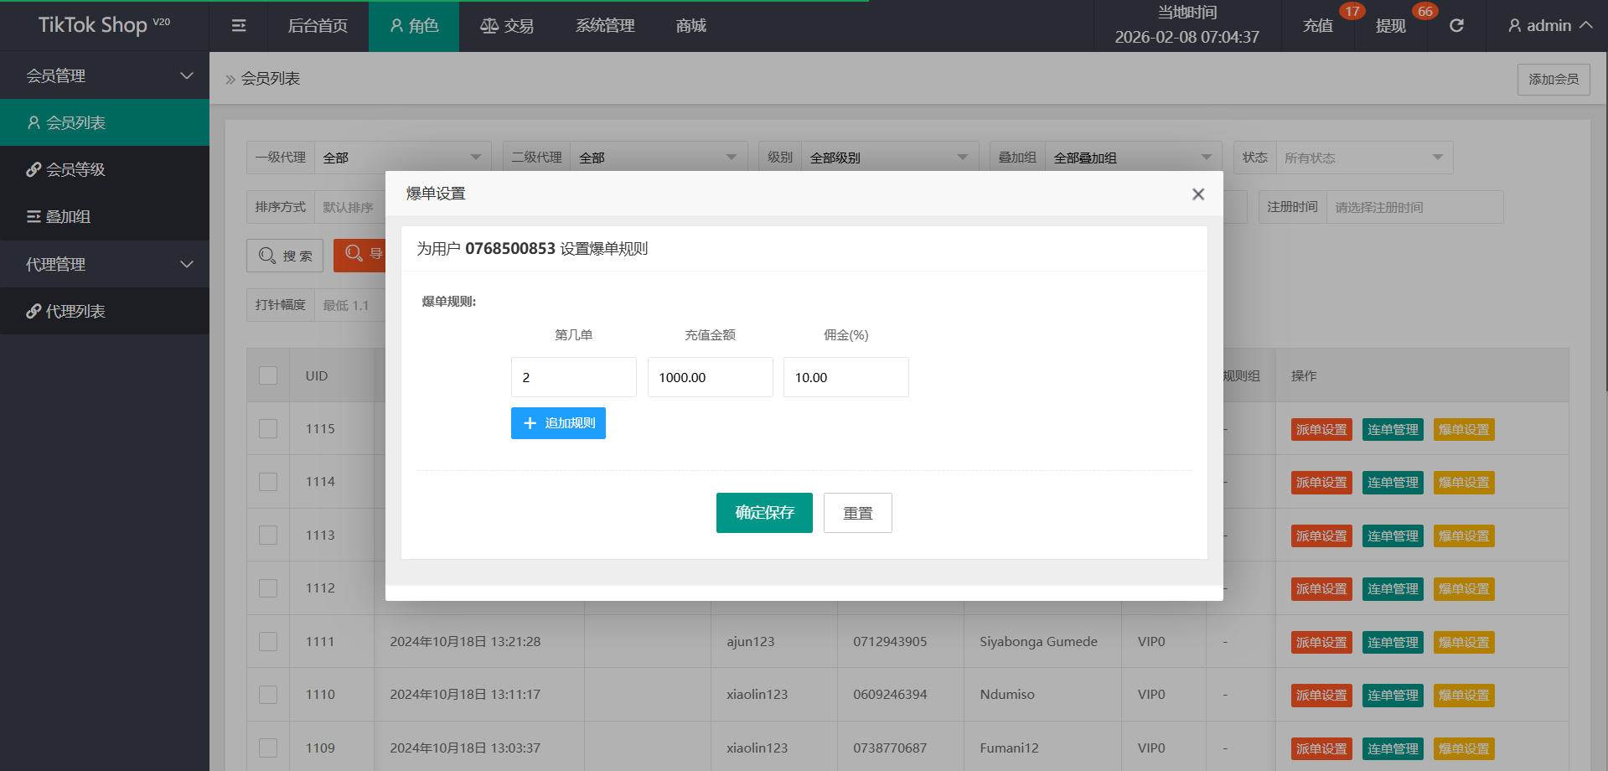This screenshot has height=771, width=1608.
Task: Tick the checkbox for UID 1115
Action: [268, 429]
